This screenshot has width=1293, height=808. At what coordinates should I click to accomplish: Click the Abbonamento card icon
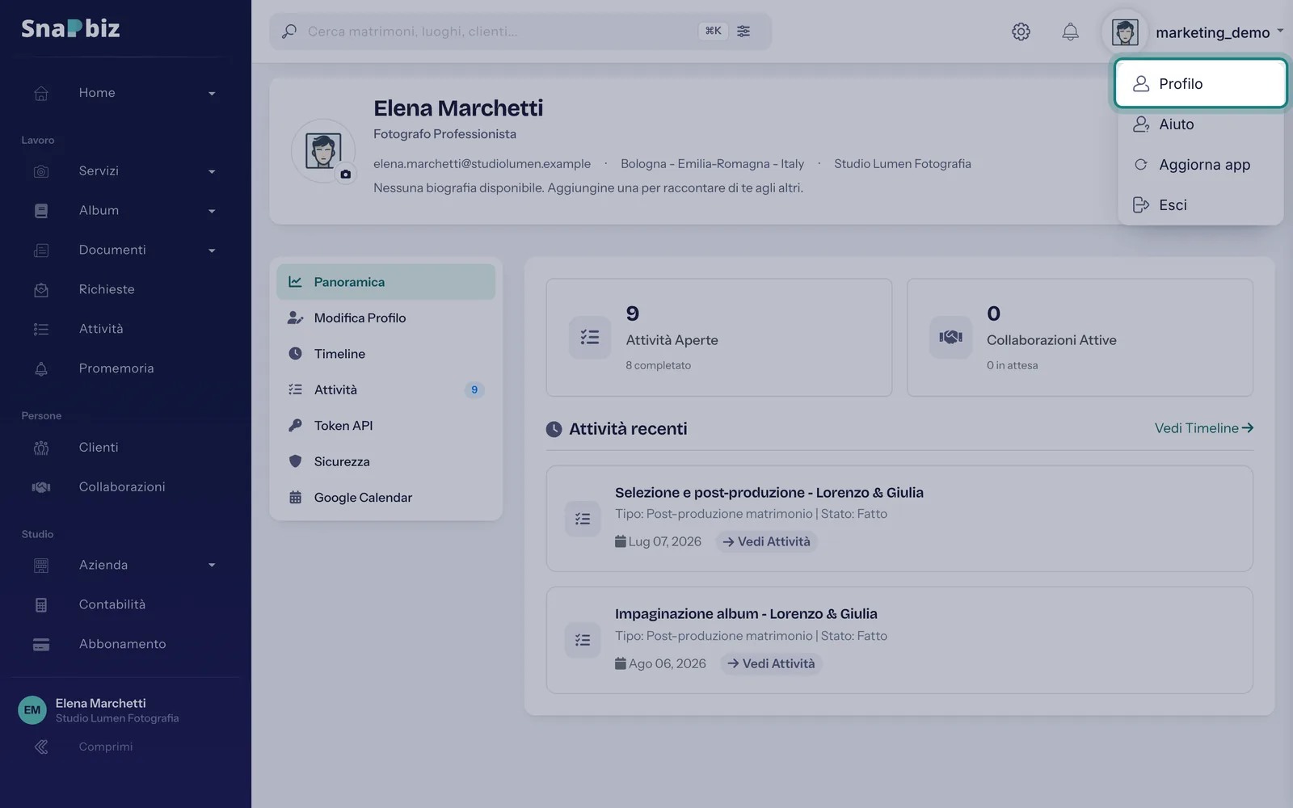41,644
